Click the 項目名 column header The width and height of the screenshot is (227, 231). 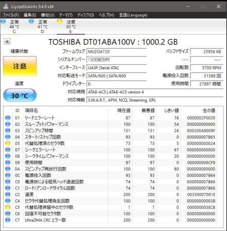31,110
